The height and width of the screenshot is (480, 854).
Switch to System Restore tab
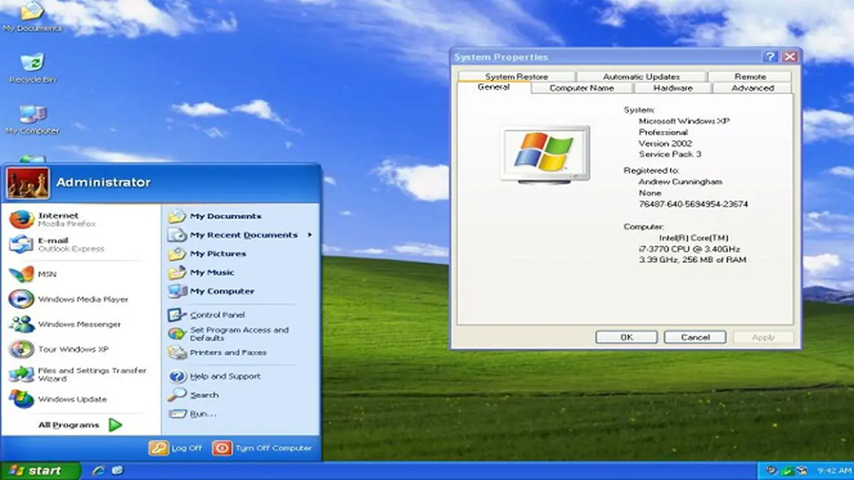pyautogui.click(x=516, y=77)
